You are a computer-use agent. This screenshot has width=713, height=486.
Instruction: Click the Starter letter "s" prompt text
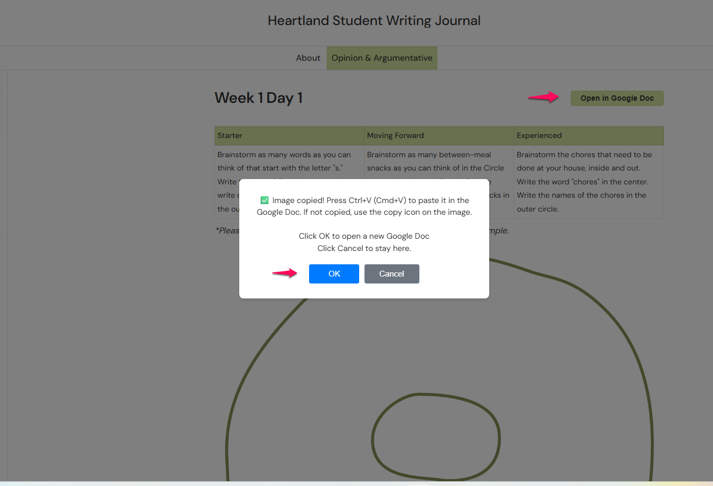(x=283, y=161)
